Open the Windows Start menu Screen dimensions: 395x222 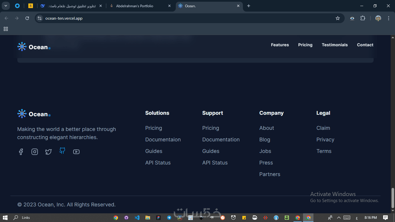(x=5, y=218)
